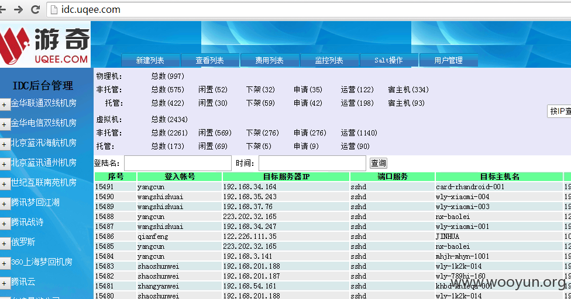Click row number 15491

pyautogui.click(x=105, y=187)
